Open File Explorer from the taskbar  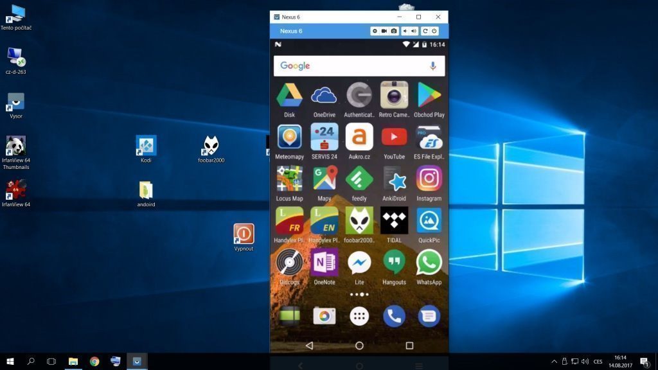click(73, 361)
